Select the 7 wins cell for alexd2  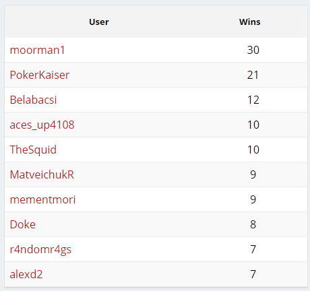(x=253, y=274)
